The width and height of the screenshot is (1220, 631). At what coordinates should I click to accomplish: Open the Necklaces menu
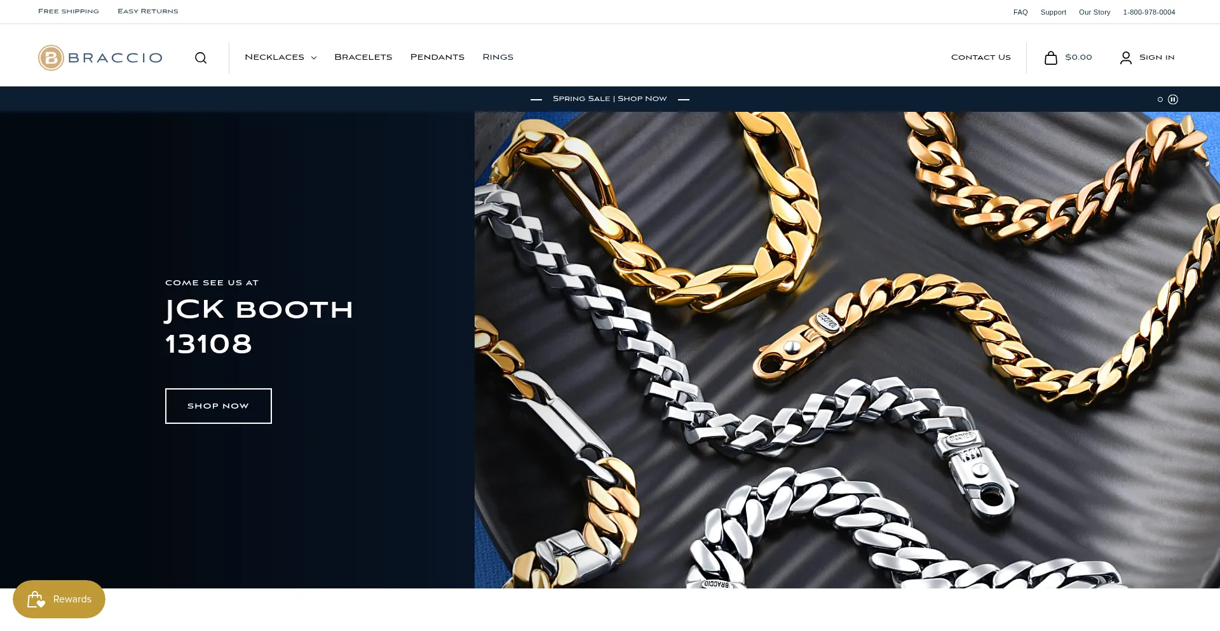tap(274, 57)
